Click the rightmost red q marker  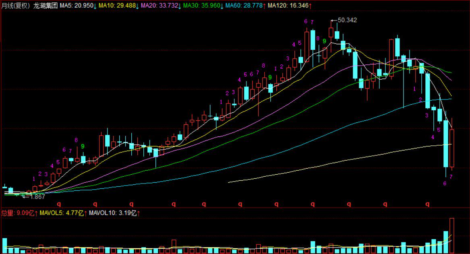pos(427,204)
